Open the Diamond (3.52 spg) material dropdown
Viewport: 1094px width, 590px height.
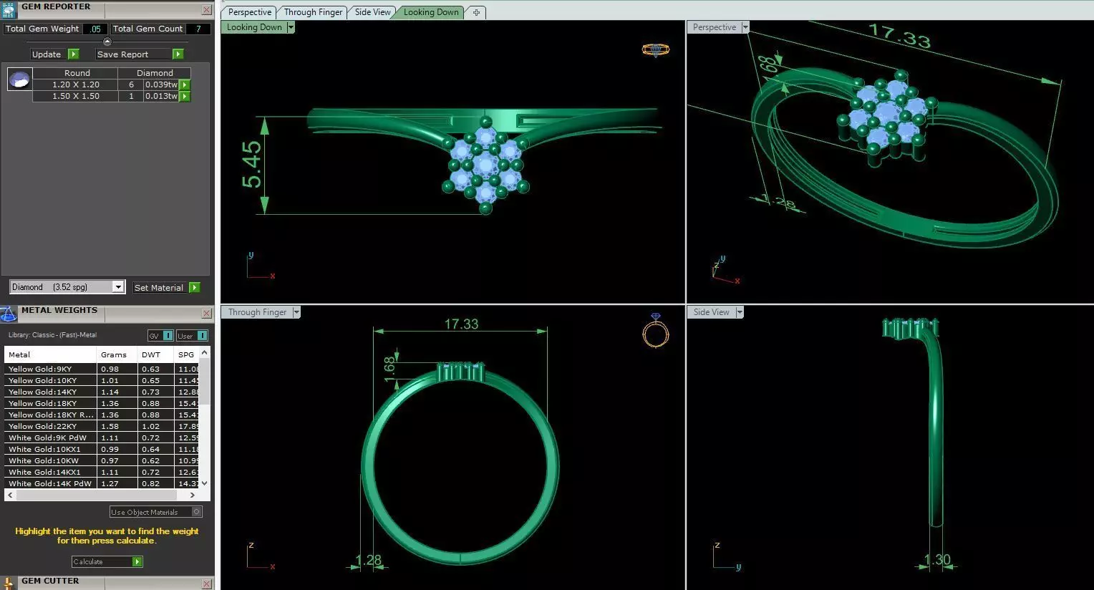118,287
